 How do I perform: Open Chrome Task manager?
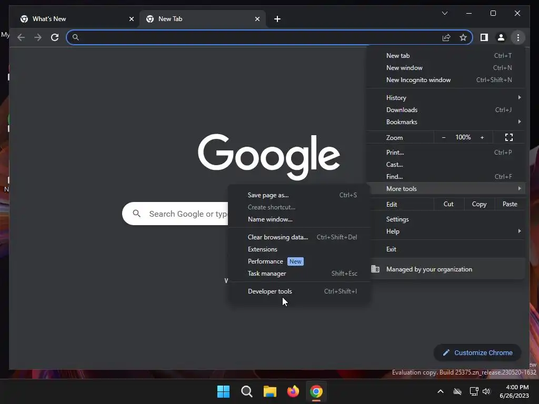(299, 274)
